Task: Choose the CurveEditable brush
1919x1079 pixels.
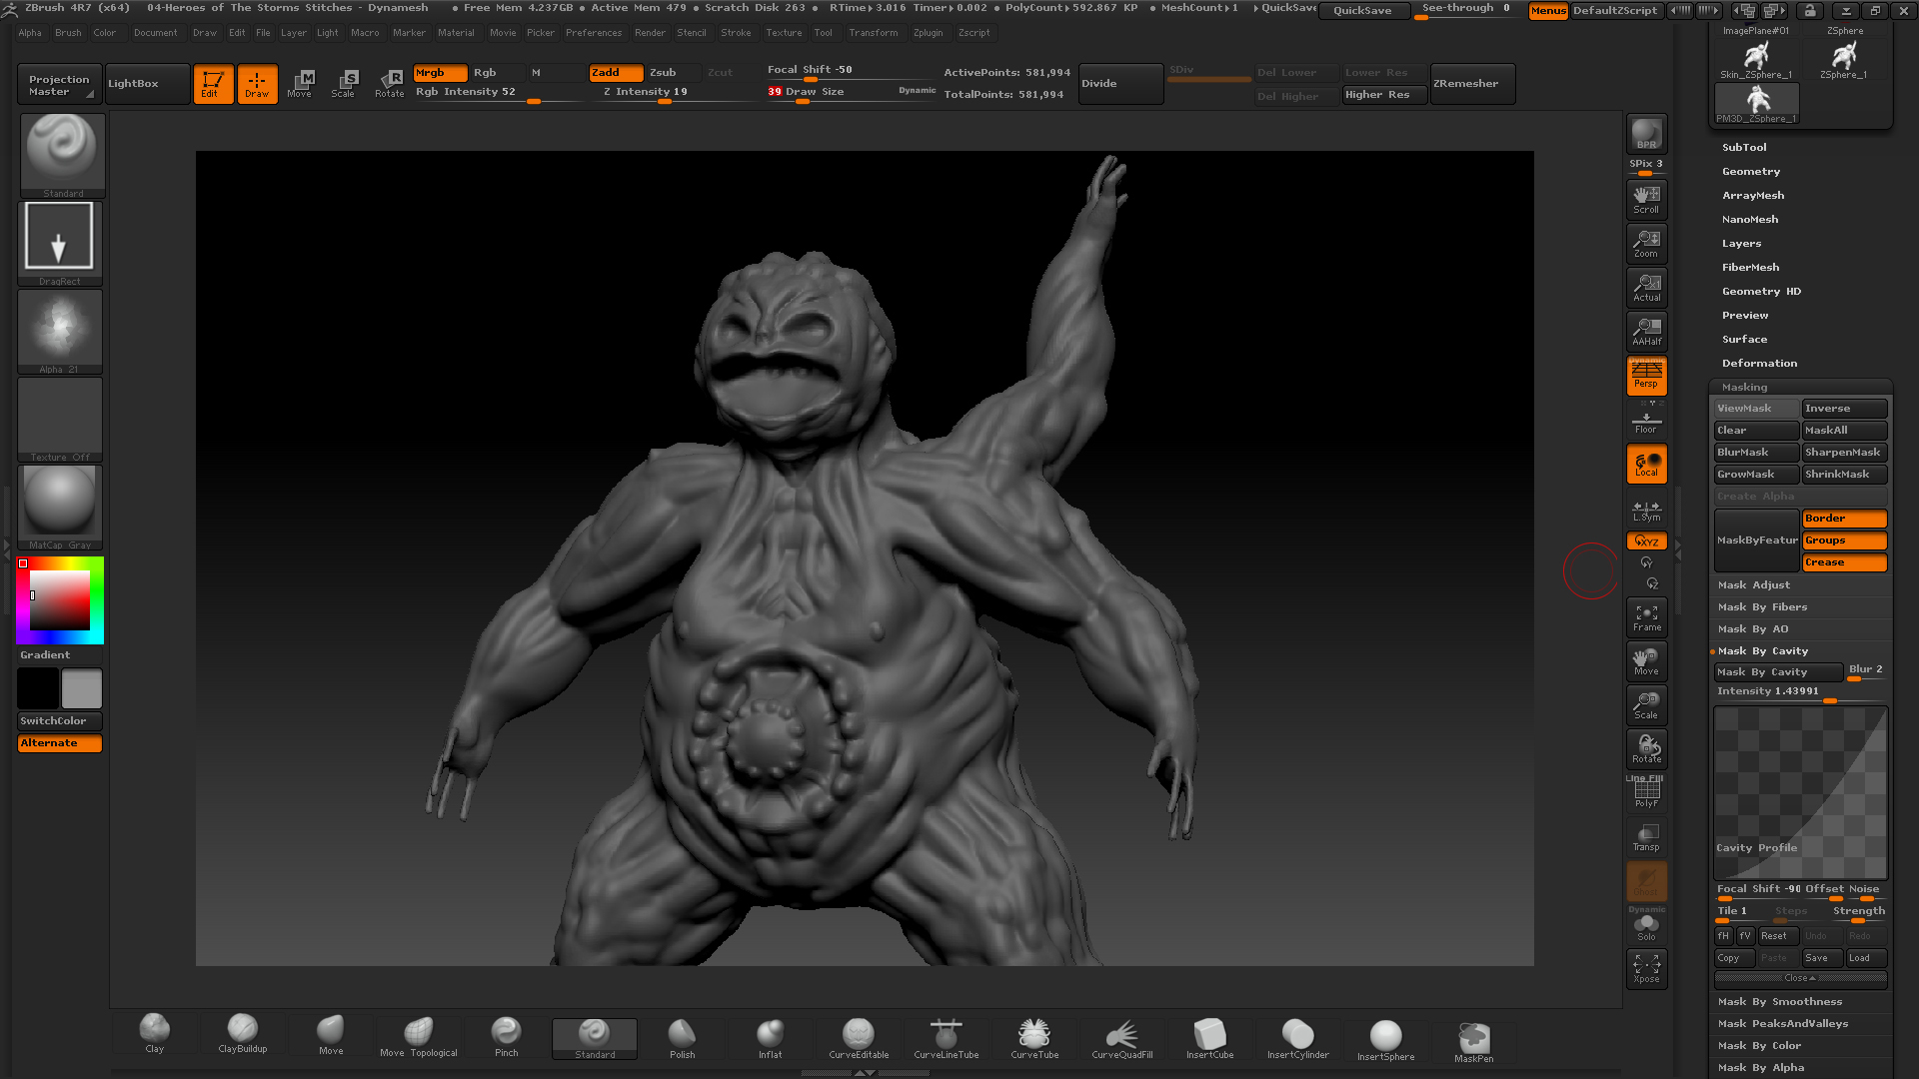Action: [859, 1036]
